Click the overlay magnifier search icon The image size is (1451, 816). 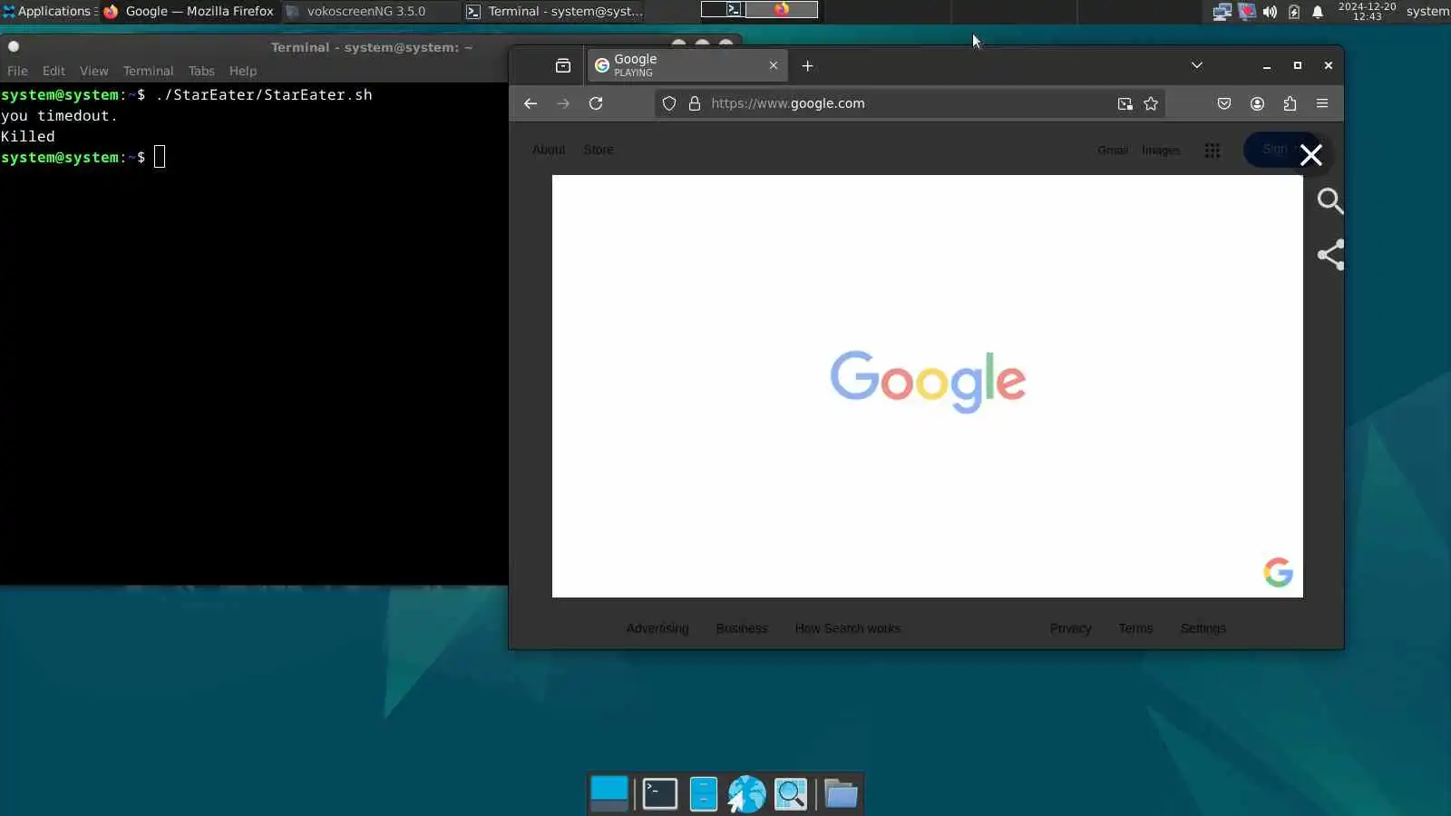coord(1329,200)
